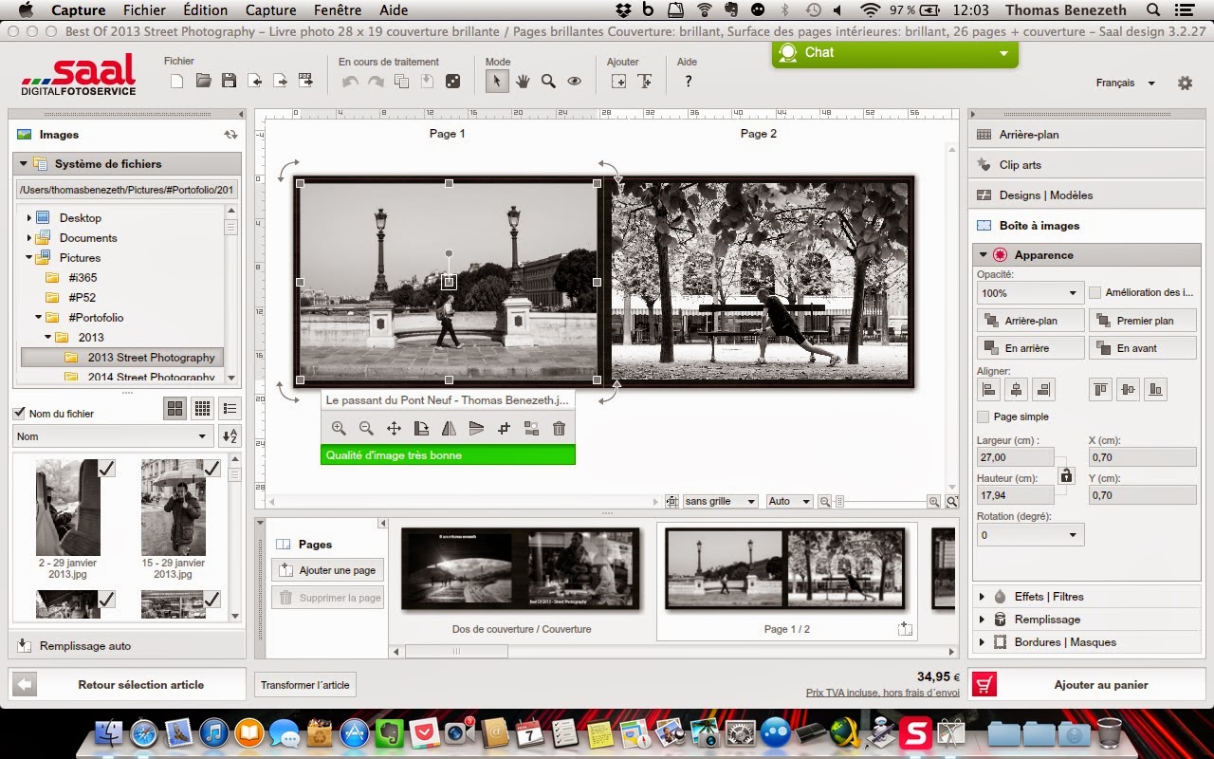Viewport: 1214px width, 759px height.
Task: Click the zoom slider handle below canvas
Action: 840,501
